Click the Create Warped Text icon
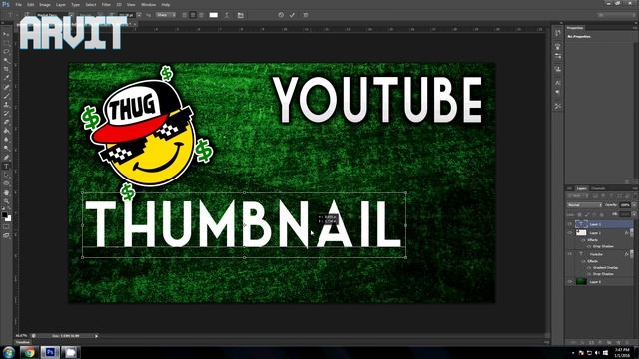The height and width of the screenshot is (359, 639). tap(227, 15)
